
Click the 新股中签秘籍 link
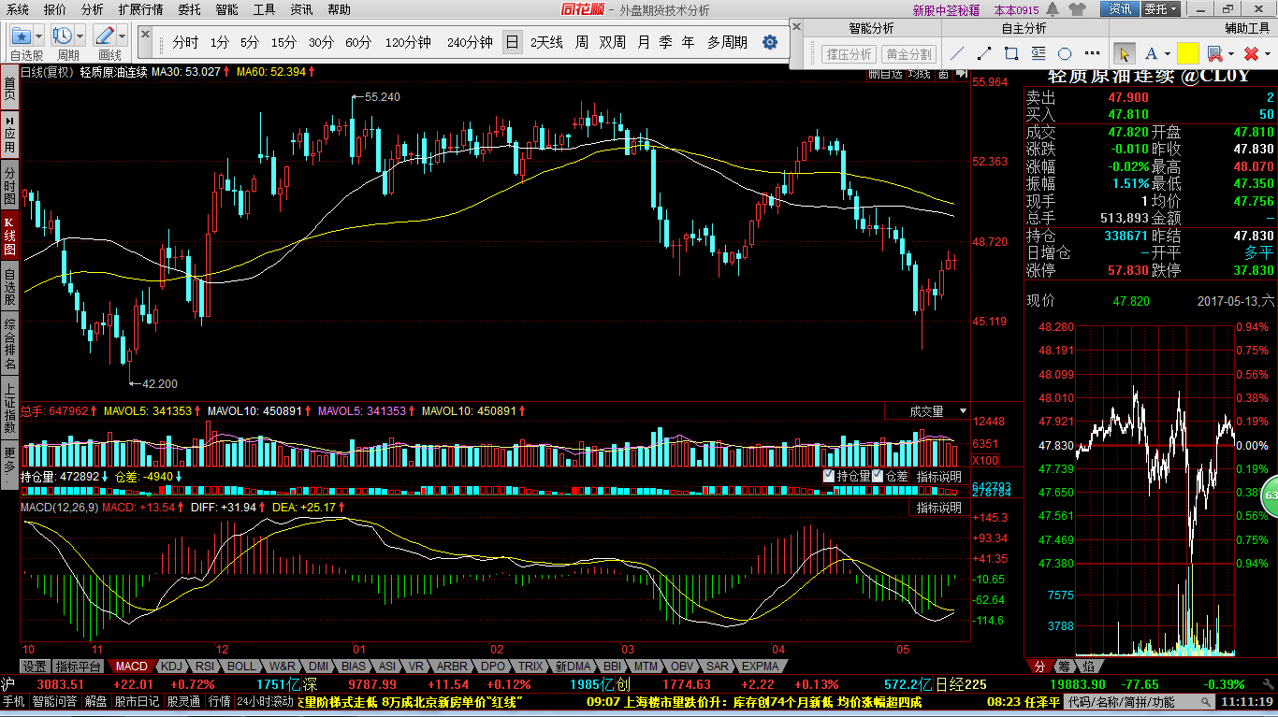coord(946,9)
